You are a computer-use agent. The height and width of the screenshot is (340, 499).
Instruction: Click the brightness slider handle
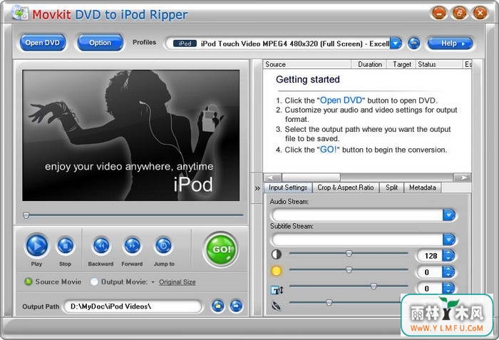coord(349,270)
